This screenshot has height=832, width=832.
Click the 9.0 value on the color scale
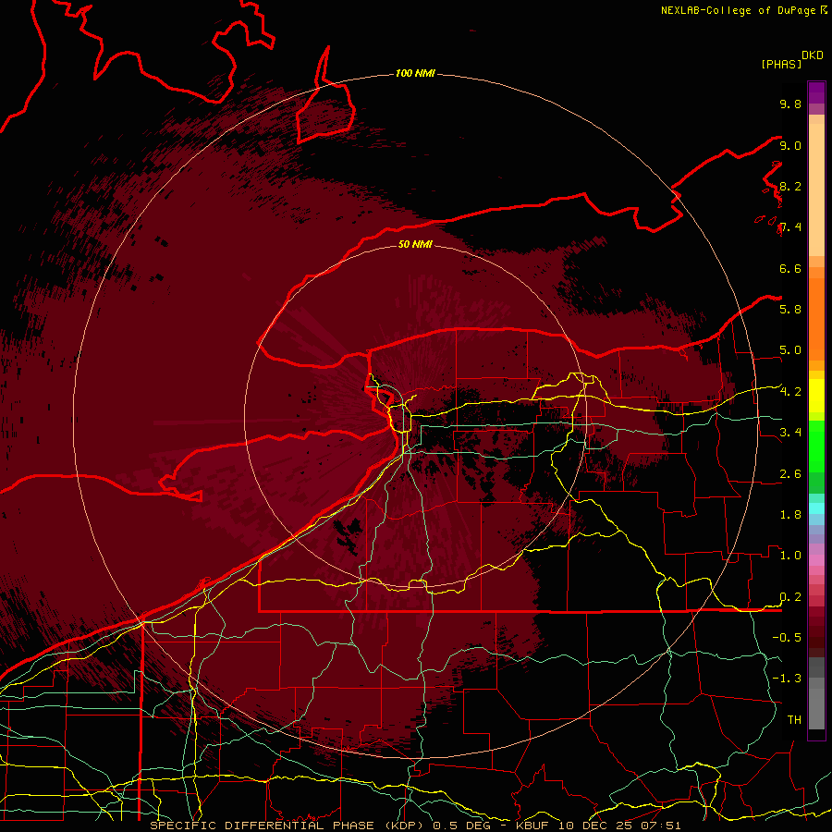pyautogui.click(x=790, y=145)
